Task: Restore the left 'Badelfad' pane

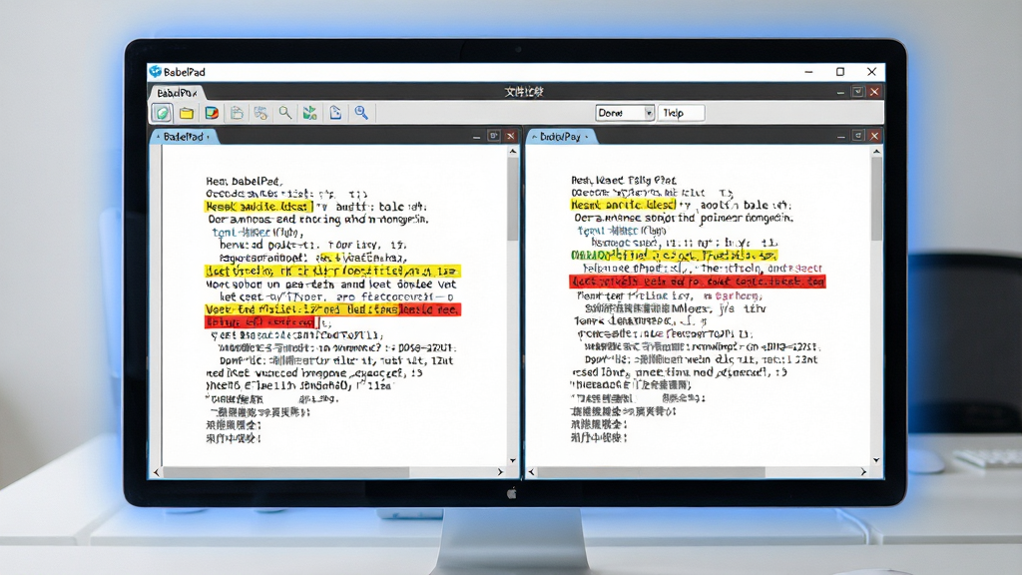Action: [x=493, y=136]
